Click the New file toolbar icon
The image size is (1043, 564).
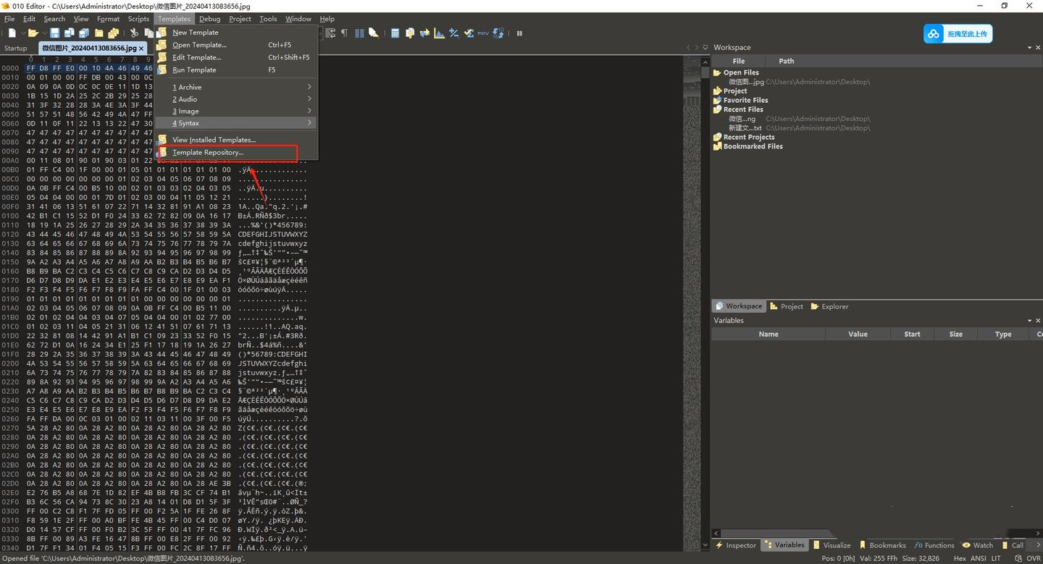point(12,33)
